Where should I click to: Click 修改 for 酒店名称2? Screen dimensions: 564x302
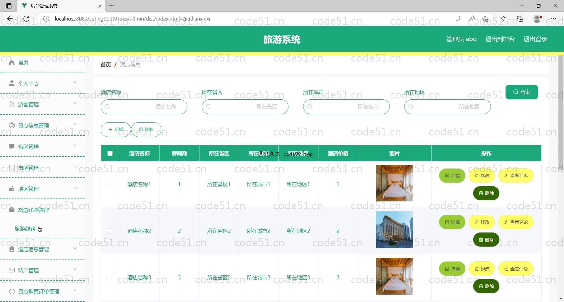point(482,222)
